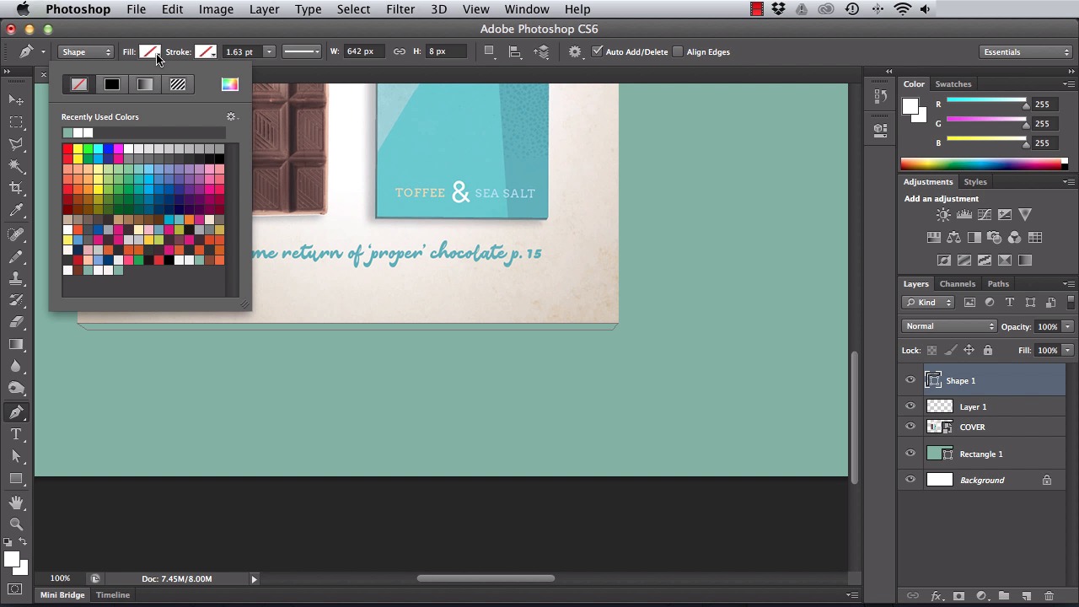Expand the Essentials workspace dropdown
1079x607 pixels.
click(x=1026, y=52)
